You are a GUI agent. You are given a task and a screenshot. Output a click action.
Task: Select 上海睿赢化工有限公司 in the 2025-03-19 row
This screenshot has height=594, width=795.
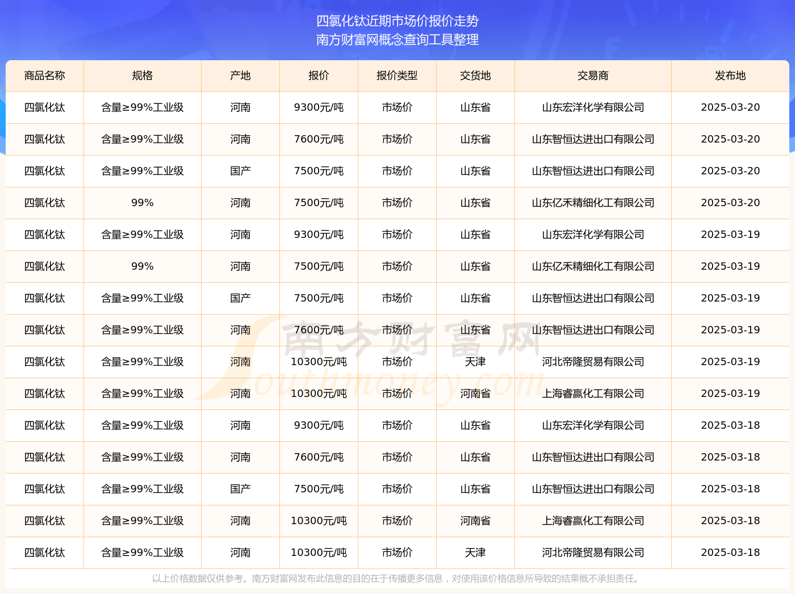[x=593, y=394]
